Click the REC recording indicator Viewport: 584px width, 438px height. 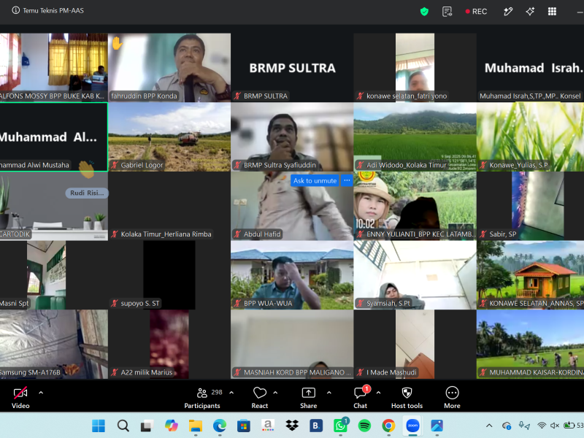[476, 12]
